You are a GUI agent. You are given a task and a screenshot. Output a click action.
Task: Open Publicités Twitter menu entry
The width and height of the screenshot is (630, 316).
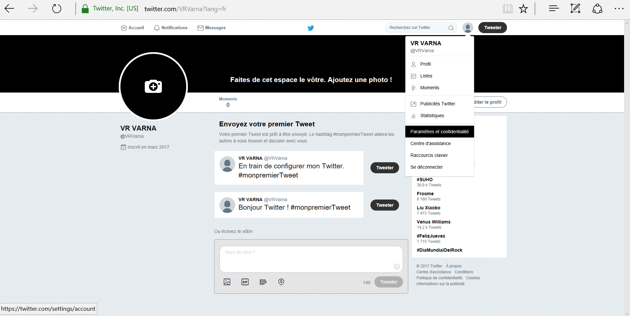(x=440, y=104)
